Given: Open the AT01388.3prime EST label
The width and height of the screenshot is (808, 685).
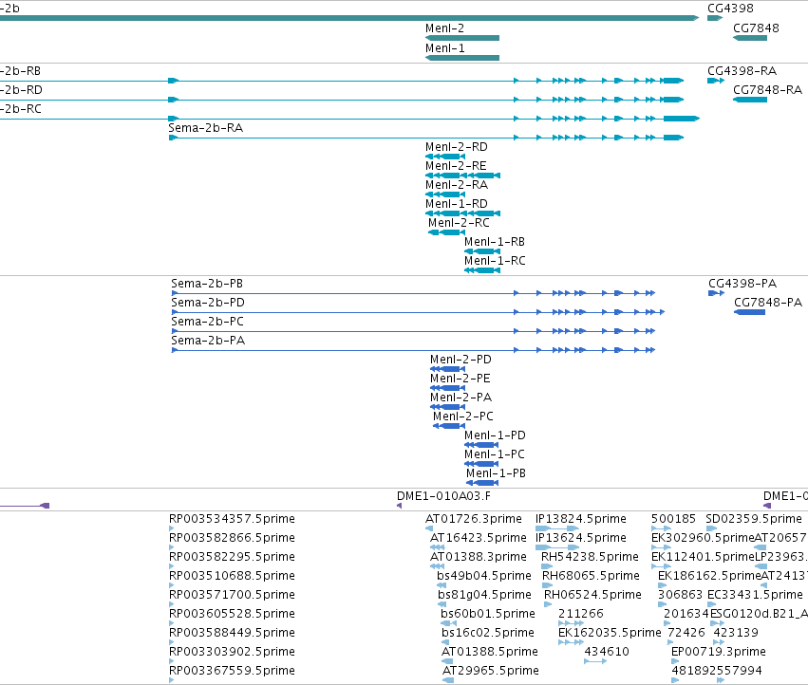Looking at the screenshot, I should [479, 557].
